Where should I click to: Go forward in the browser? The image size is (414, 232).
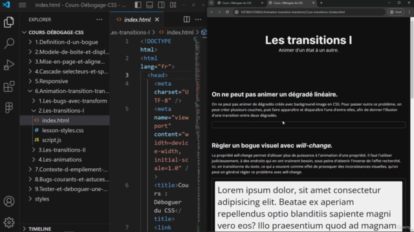click(x=219, y=12)
